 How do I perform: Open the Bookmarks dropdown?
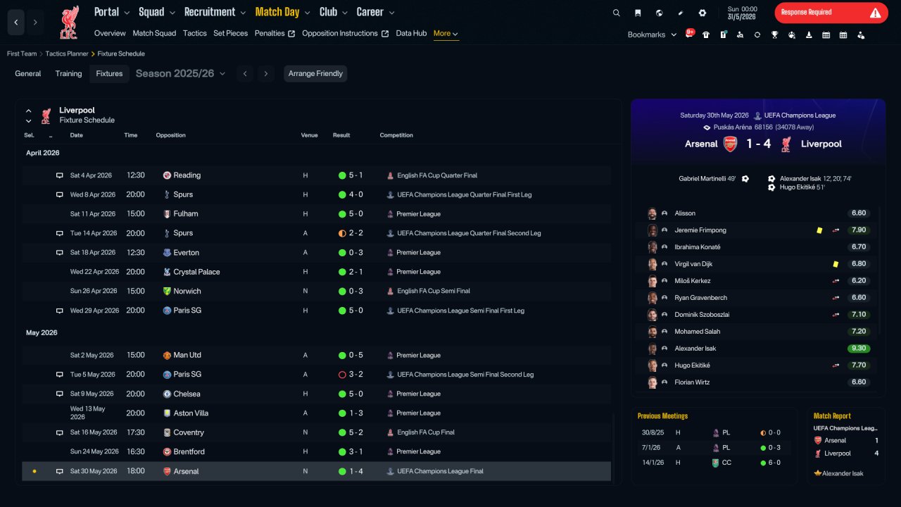(652, 35)
